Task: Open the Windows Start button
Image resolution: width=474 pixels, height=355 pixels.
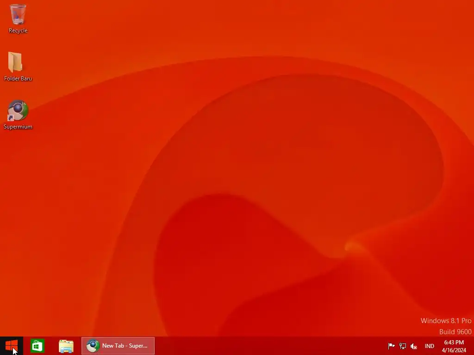Action: point(12,346)
